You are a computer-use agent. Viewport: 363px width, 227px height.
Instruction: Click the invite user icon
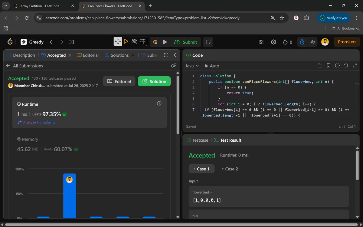click(x=312, y=42)
